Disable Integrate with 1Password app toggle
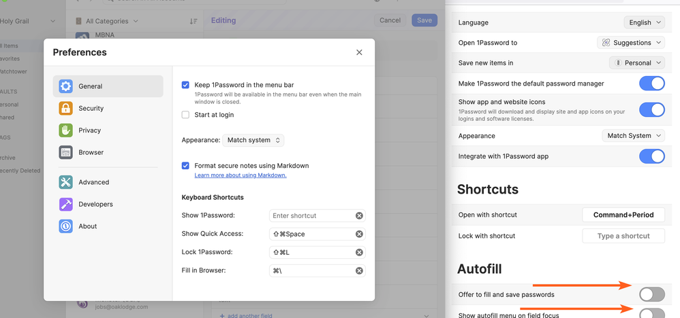This screenshot has height=318, width=680. click(x=651, y=156)
